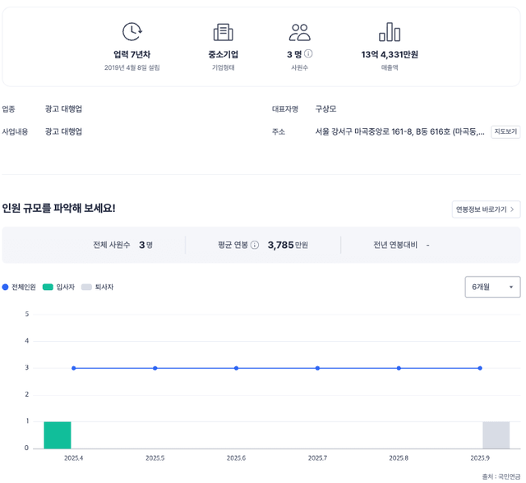The width and height of the screenshot is (526, 483).
Task: Click the building icon above 중소기업
Action: coord(223,32)
